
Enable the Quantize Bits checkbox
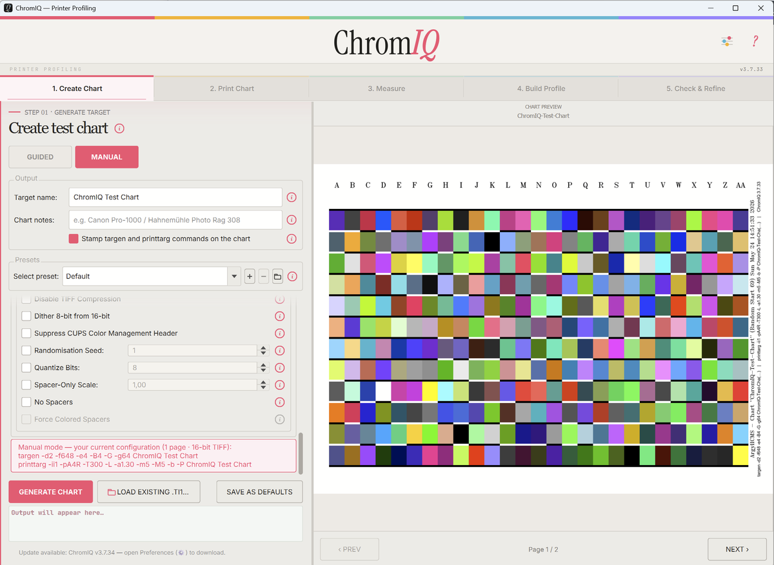26,368
